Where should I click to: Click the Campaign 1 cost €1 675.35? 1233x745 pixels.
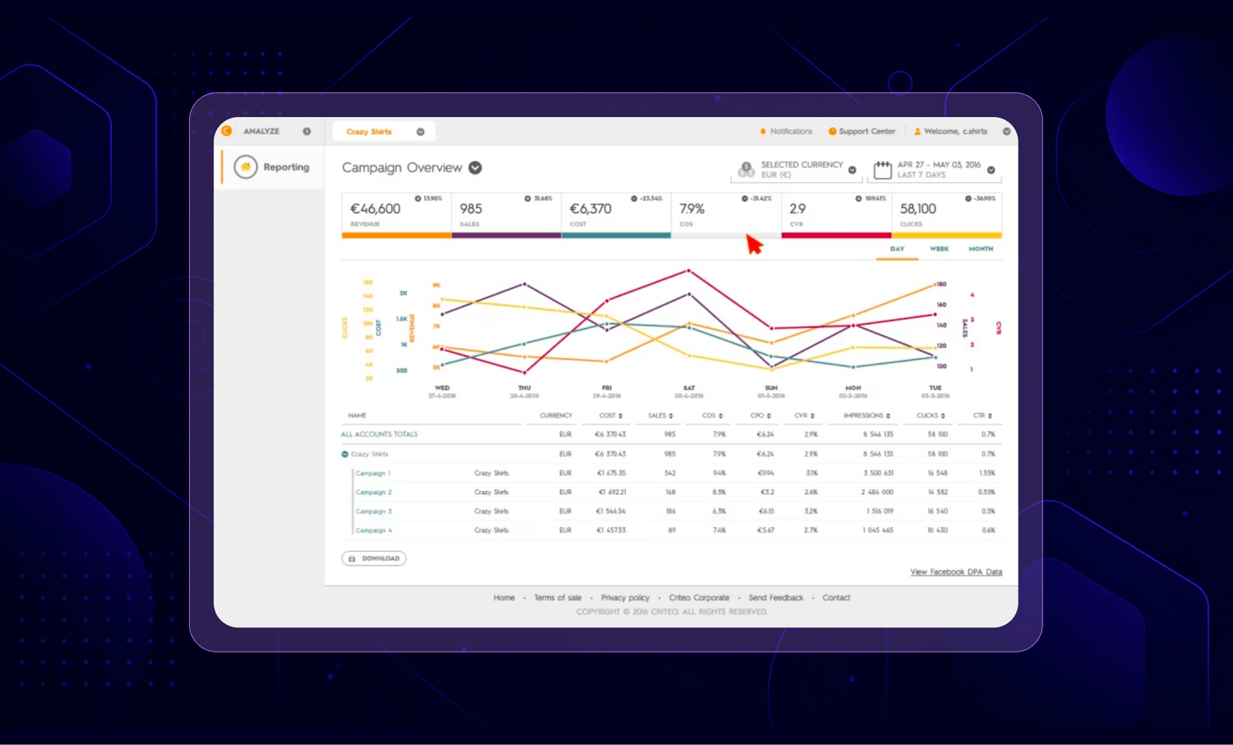(611, 473)
